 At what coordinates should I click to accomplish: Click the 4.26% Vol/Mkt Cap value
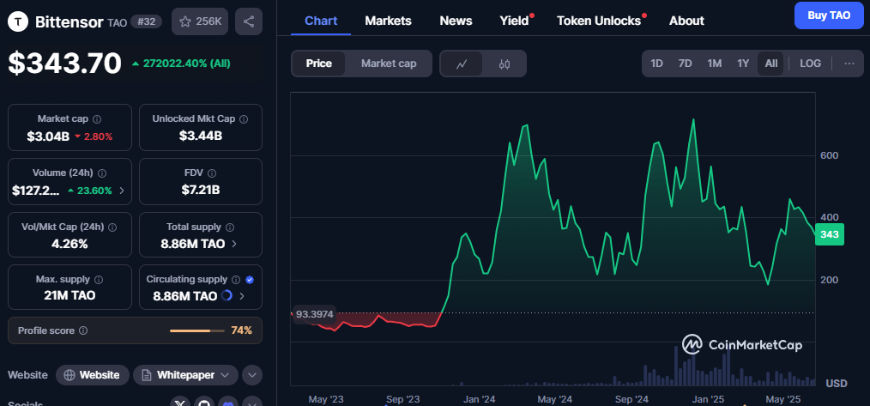pyautogui.click(x=69, y=243)
